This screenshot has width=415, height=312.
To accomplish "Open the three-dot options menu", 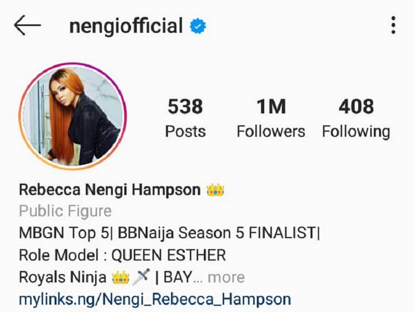I will coord(393,25).
